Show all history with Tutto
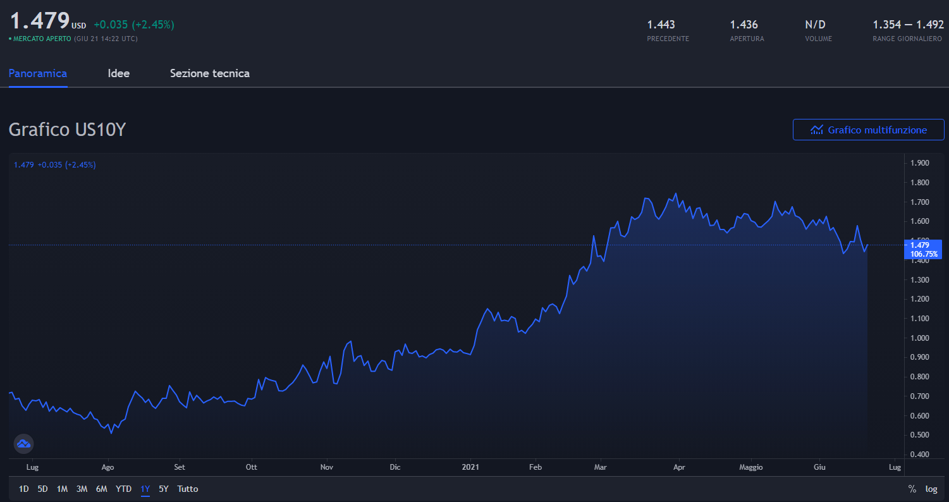 coord(187,489)
